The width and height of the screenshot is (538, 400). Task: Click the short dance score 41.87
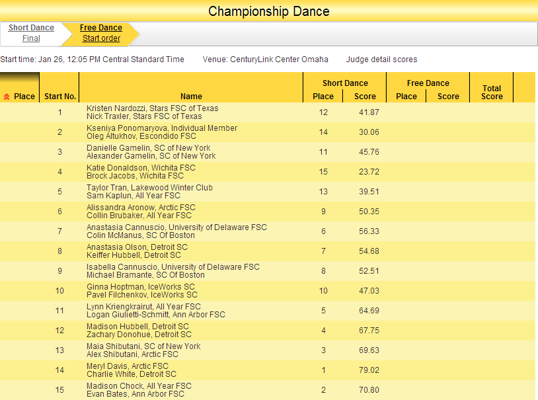(369, 112)
